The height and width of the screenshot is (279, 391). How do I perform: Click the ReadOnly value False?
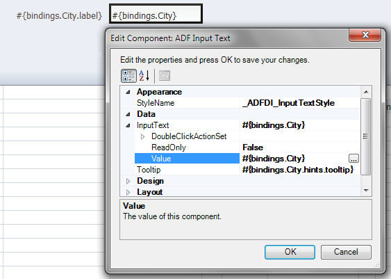[300, 148]
